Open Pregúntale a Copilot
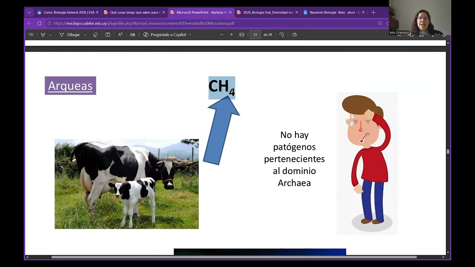This screenshot has height=267, width=475. [164, 34]
